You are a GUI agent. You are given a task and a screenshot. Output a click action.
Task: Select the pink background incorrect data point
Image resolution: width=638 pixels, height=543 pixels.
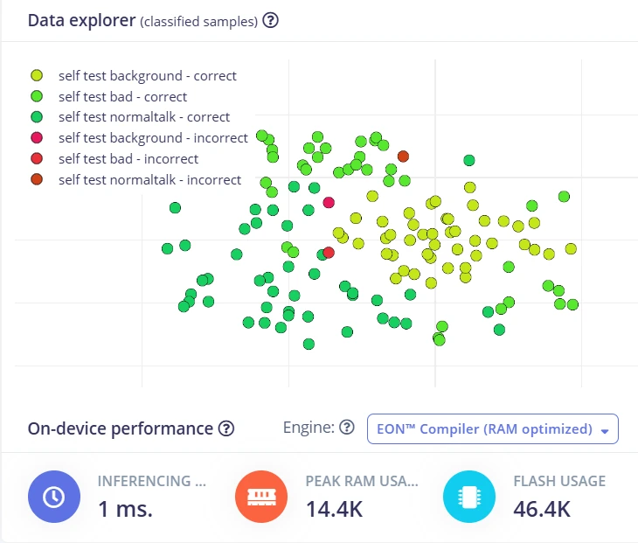(x=329, y=202)
